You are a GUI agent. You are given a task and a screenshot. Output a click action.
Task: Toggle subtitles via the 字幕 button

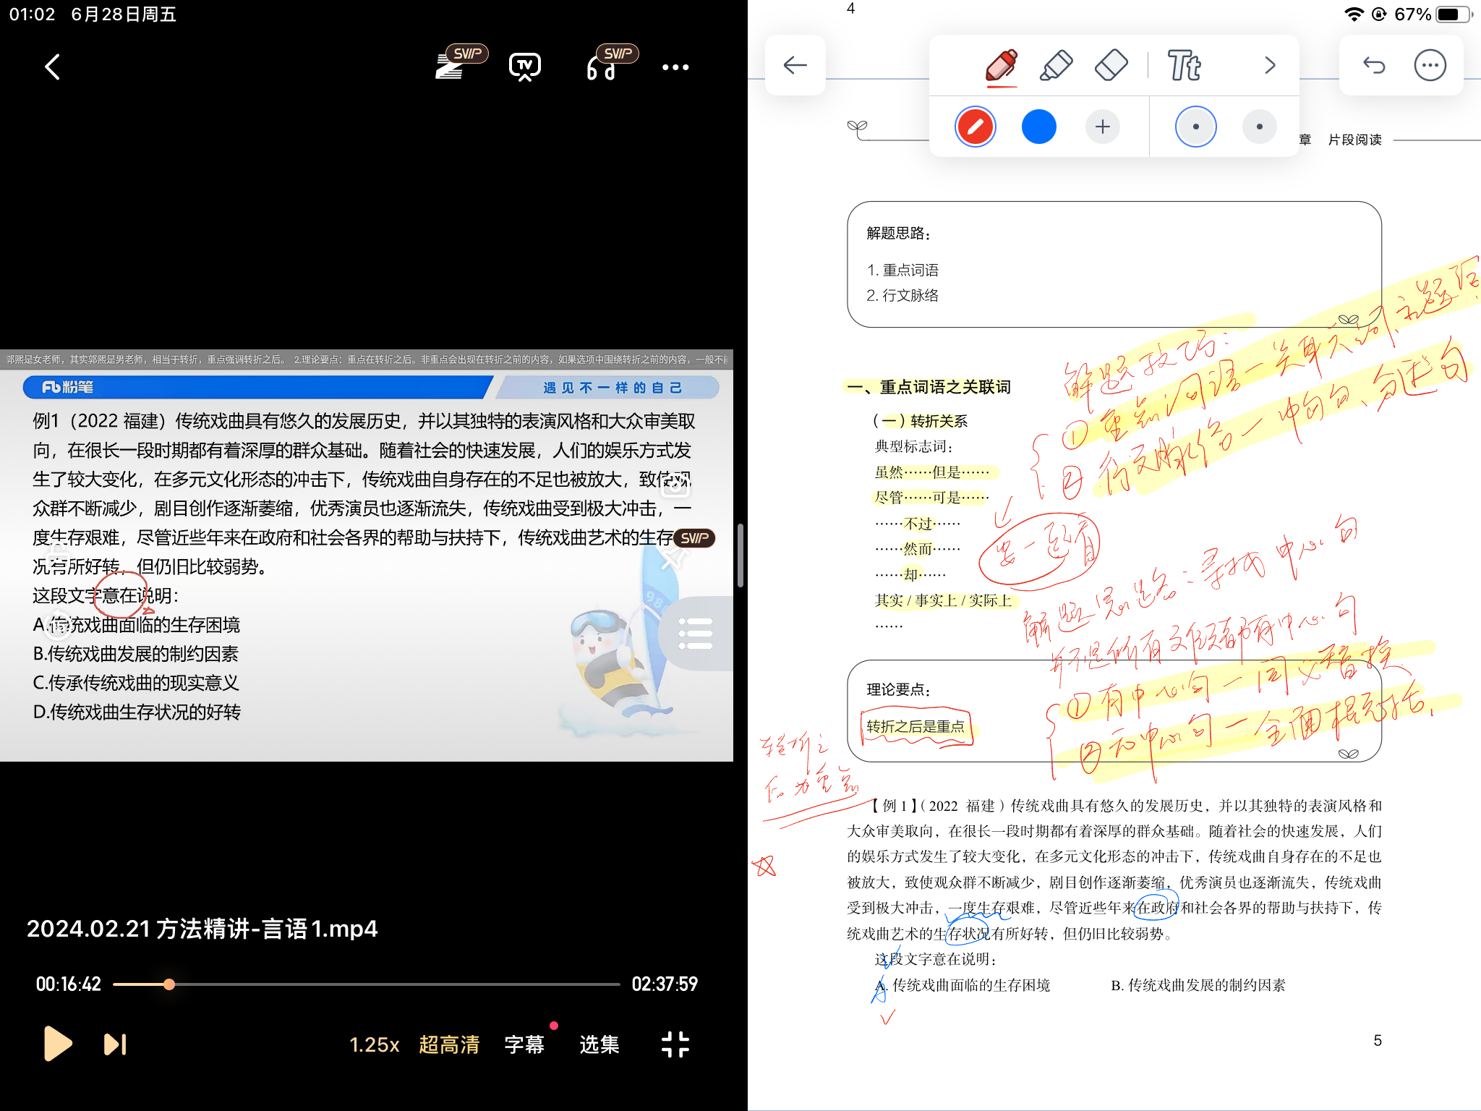point(524,1044)
